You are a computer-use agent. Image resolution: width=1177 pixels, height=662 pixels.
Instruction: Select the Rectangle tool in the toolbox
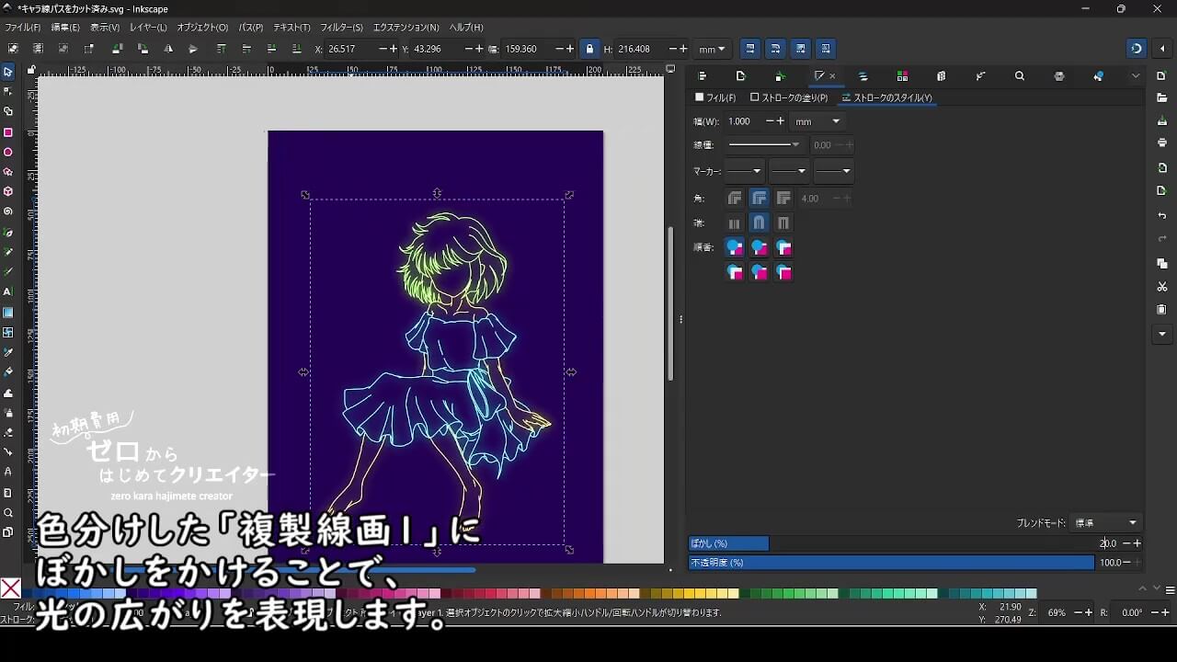tap(8, 132)
